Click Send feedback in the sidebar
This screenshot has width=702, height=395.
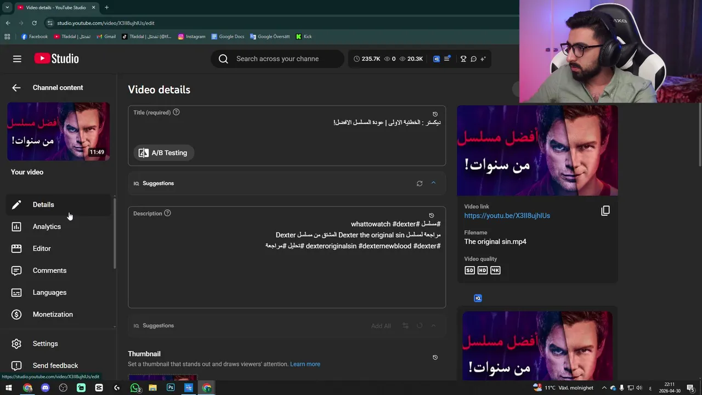click(59, 365)
